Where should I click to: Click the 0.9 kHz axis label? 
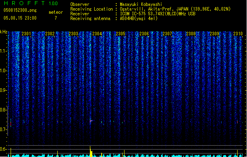pos(4,90)
